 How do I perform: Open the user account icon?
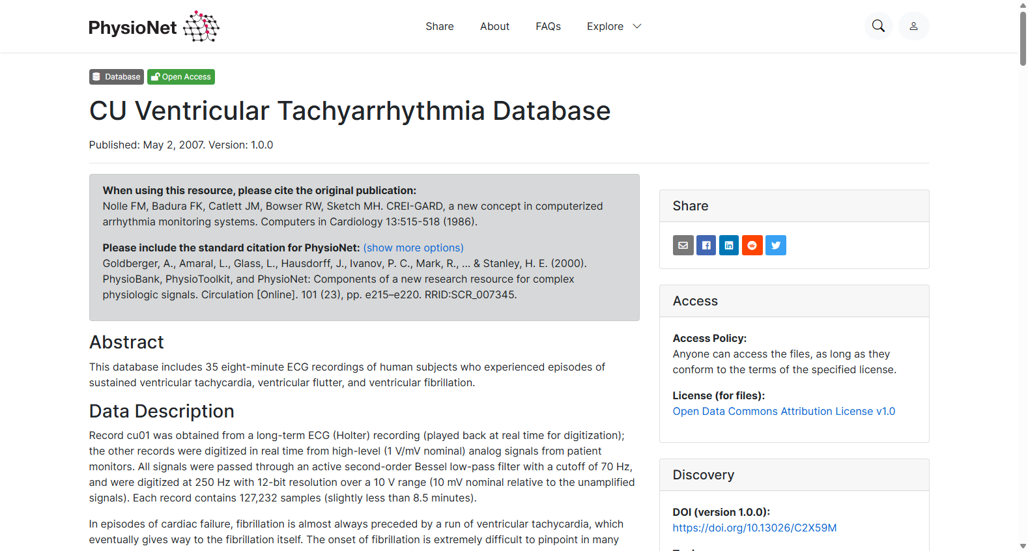click(x=913, y=26)
